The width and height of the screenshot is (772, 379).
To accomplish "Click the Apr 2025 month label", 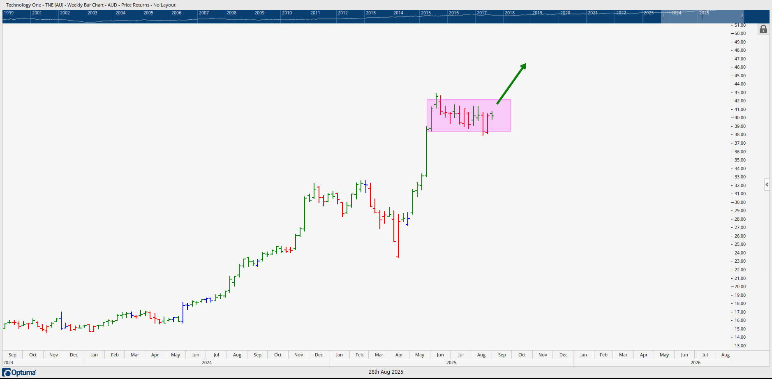I will (x=399, y=355).
